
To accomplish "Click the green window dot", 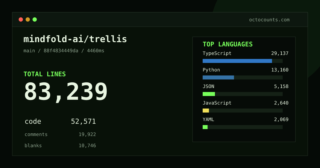I will (35, 19).
